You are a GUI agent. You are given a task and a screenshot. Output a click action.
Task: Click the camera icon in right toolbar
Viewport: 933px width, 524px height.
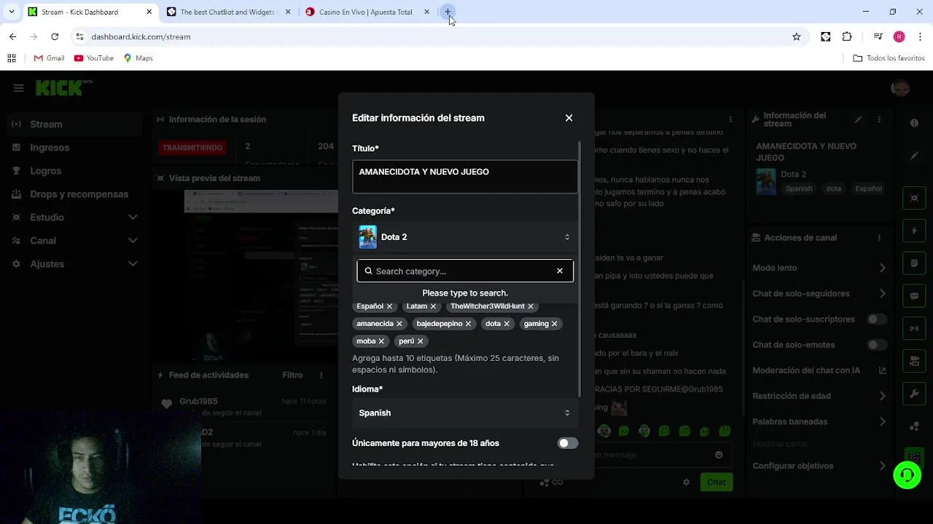[x=914, y=361]
